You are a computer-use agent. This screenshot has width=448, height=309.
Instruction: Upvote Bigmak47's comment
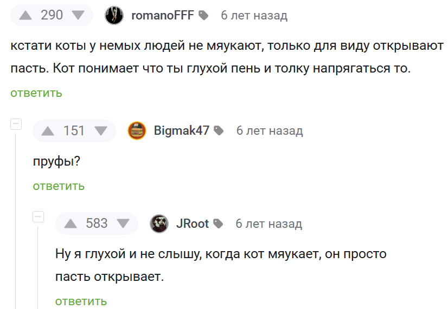click(48, 131)
